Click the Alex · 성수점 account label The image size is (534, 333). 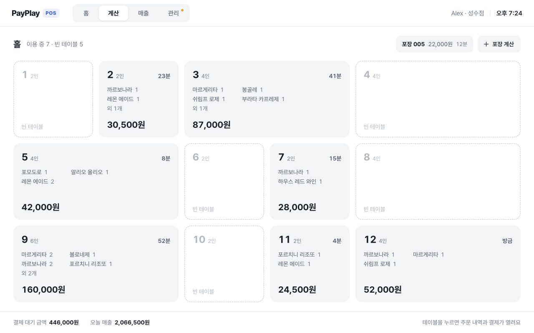pyautogui.click(x=468, y=13)
